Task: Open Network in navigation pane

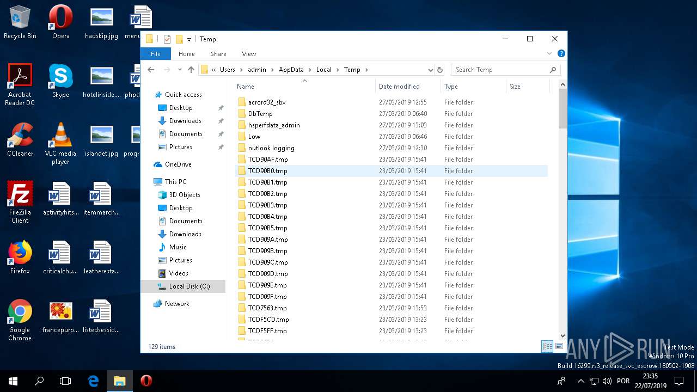Action: click(177, 304)
